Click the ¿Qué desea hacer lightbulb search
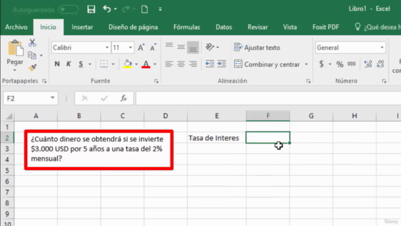 pyautogui.click(x=377, y=27)
